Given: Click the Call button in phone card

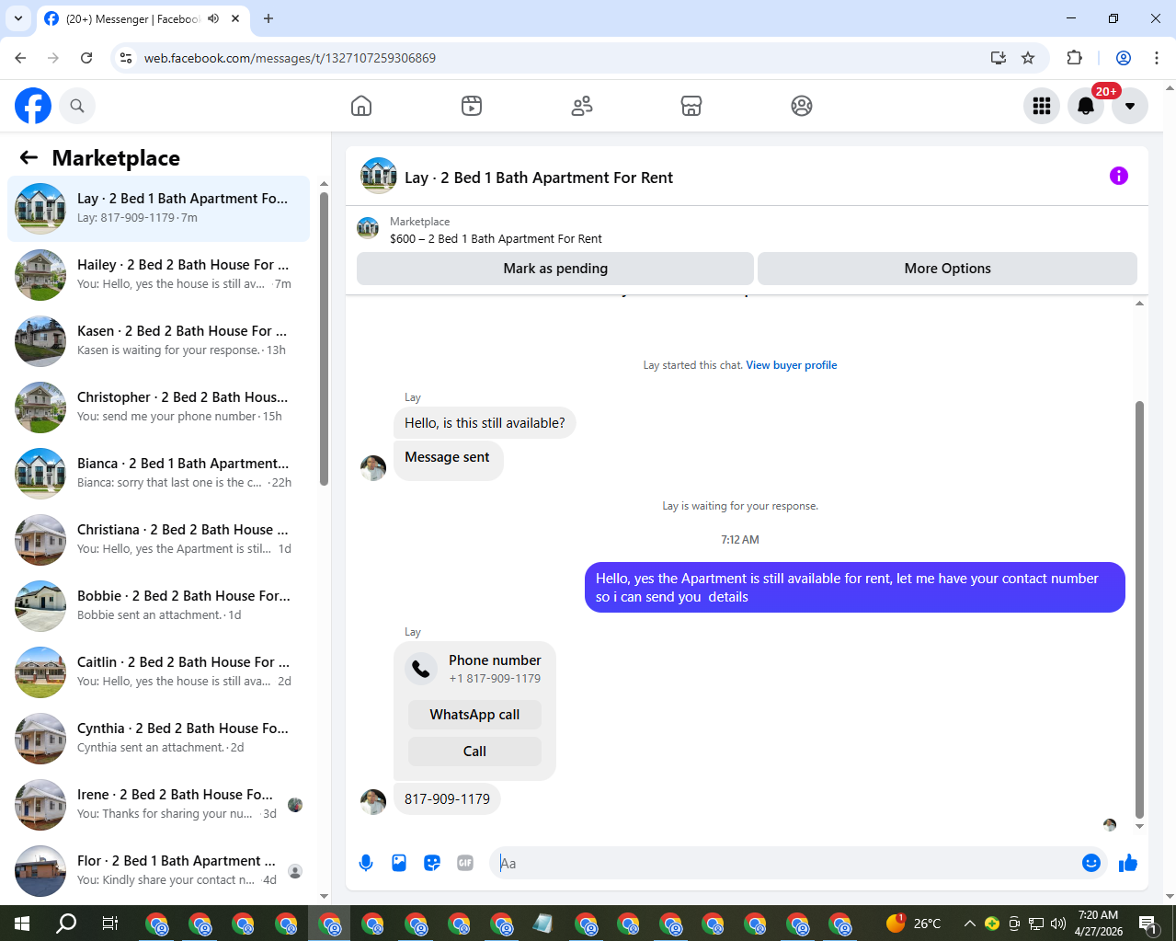Looking at the screenshot, I should pyautogui.click(x=474, y=752).
